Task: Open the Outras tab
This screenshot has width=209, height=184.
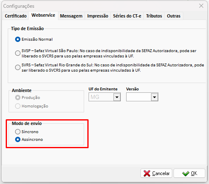Action: tap(173, 16)
